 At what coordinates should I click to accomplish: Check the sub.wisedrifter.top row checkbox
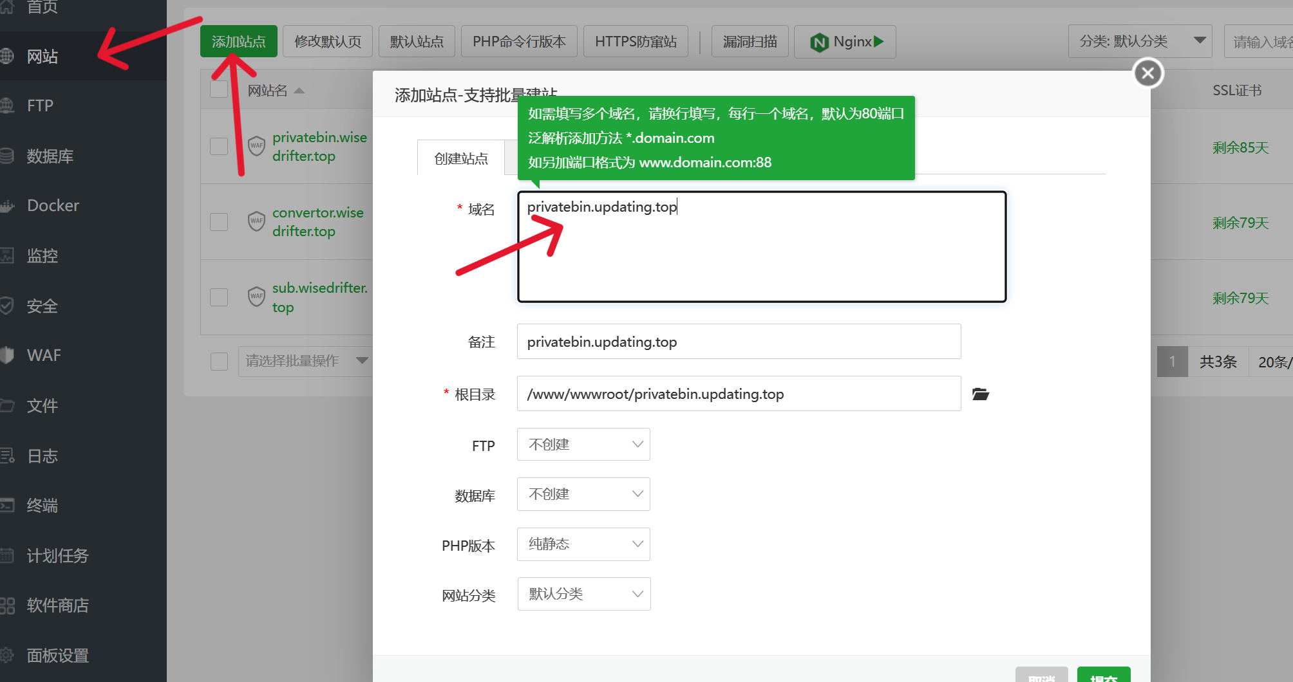(x=219, y=297)
